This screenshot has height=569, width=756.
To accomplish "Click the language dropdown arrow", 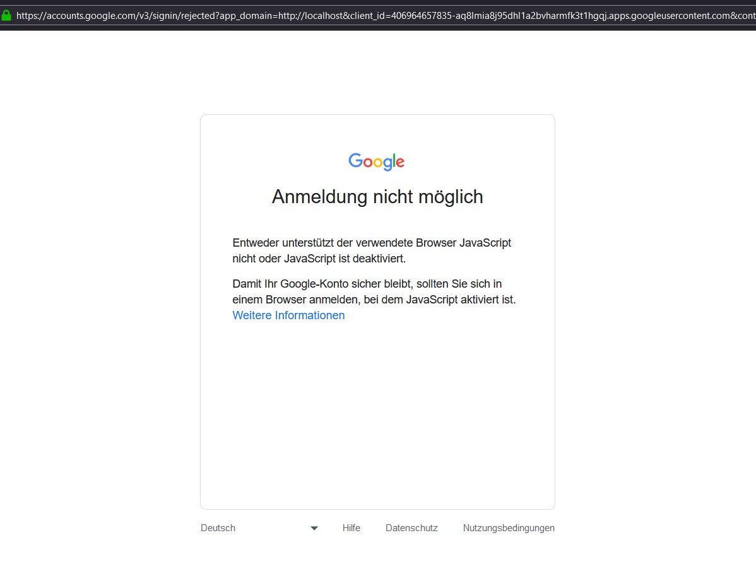I will click(x=314, y=529).
